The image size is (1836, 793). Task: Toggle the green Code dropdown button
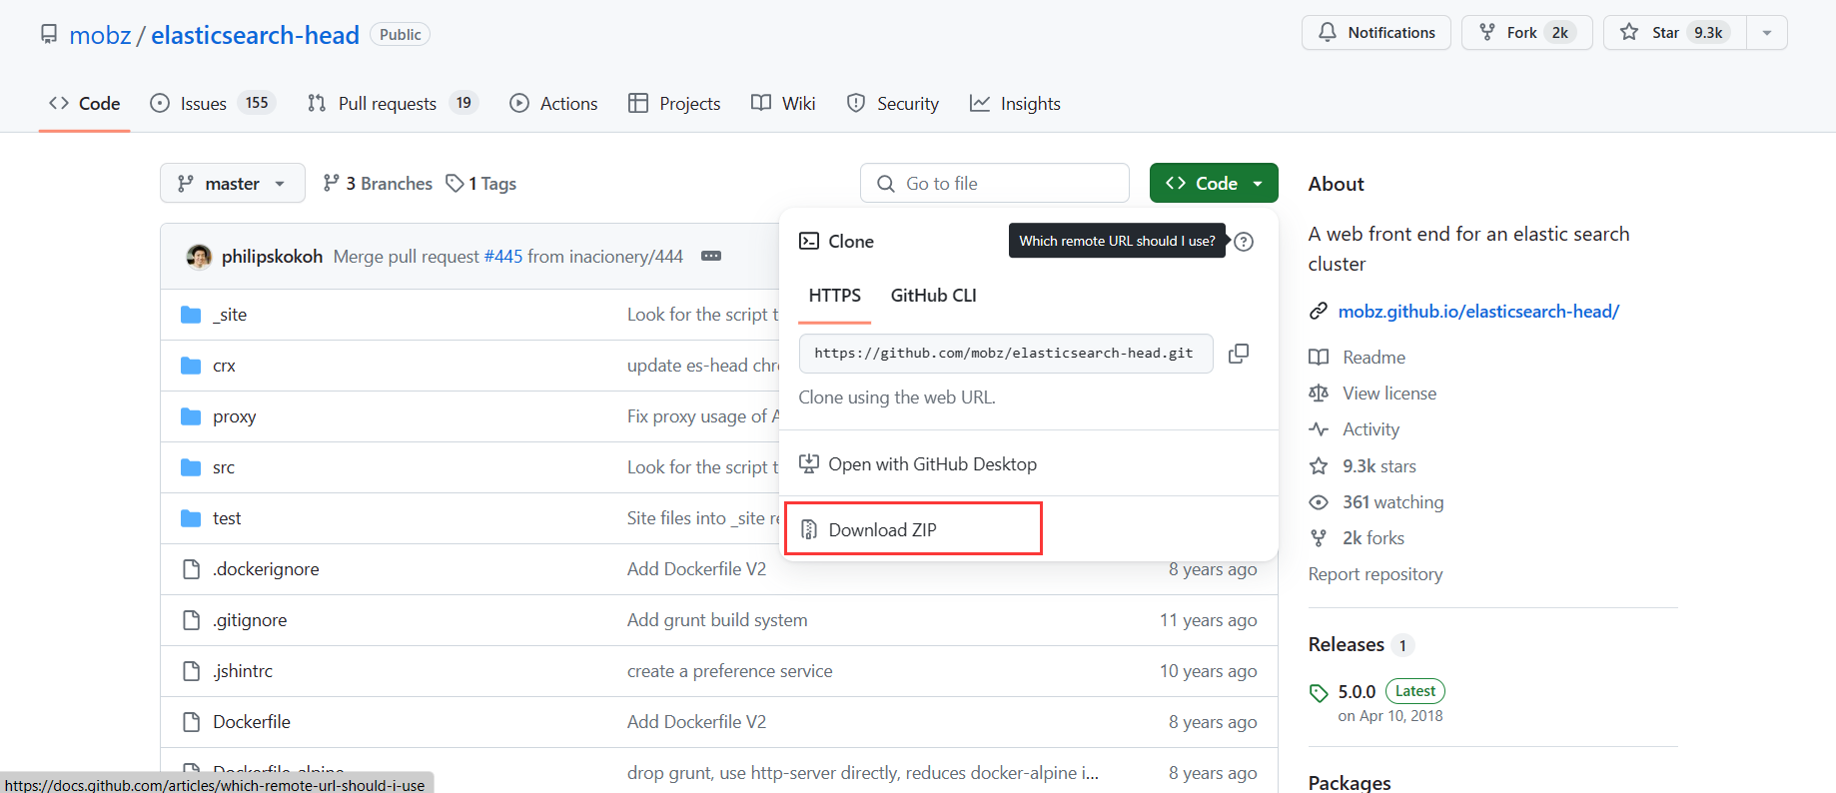1214,184
